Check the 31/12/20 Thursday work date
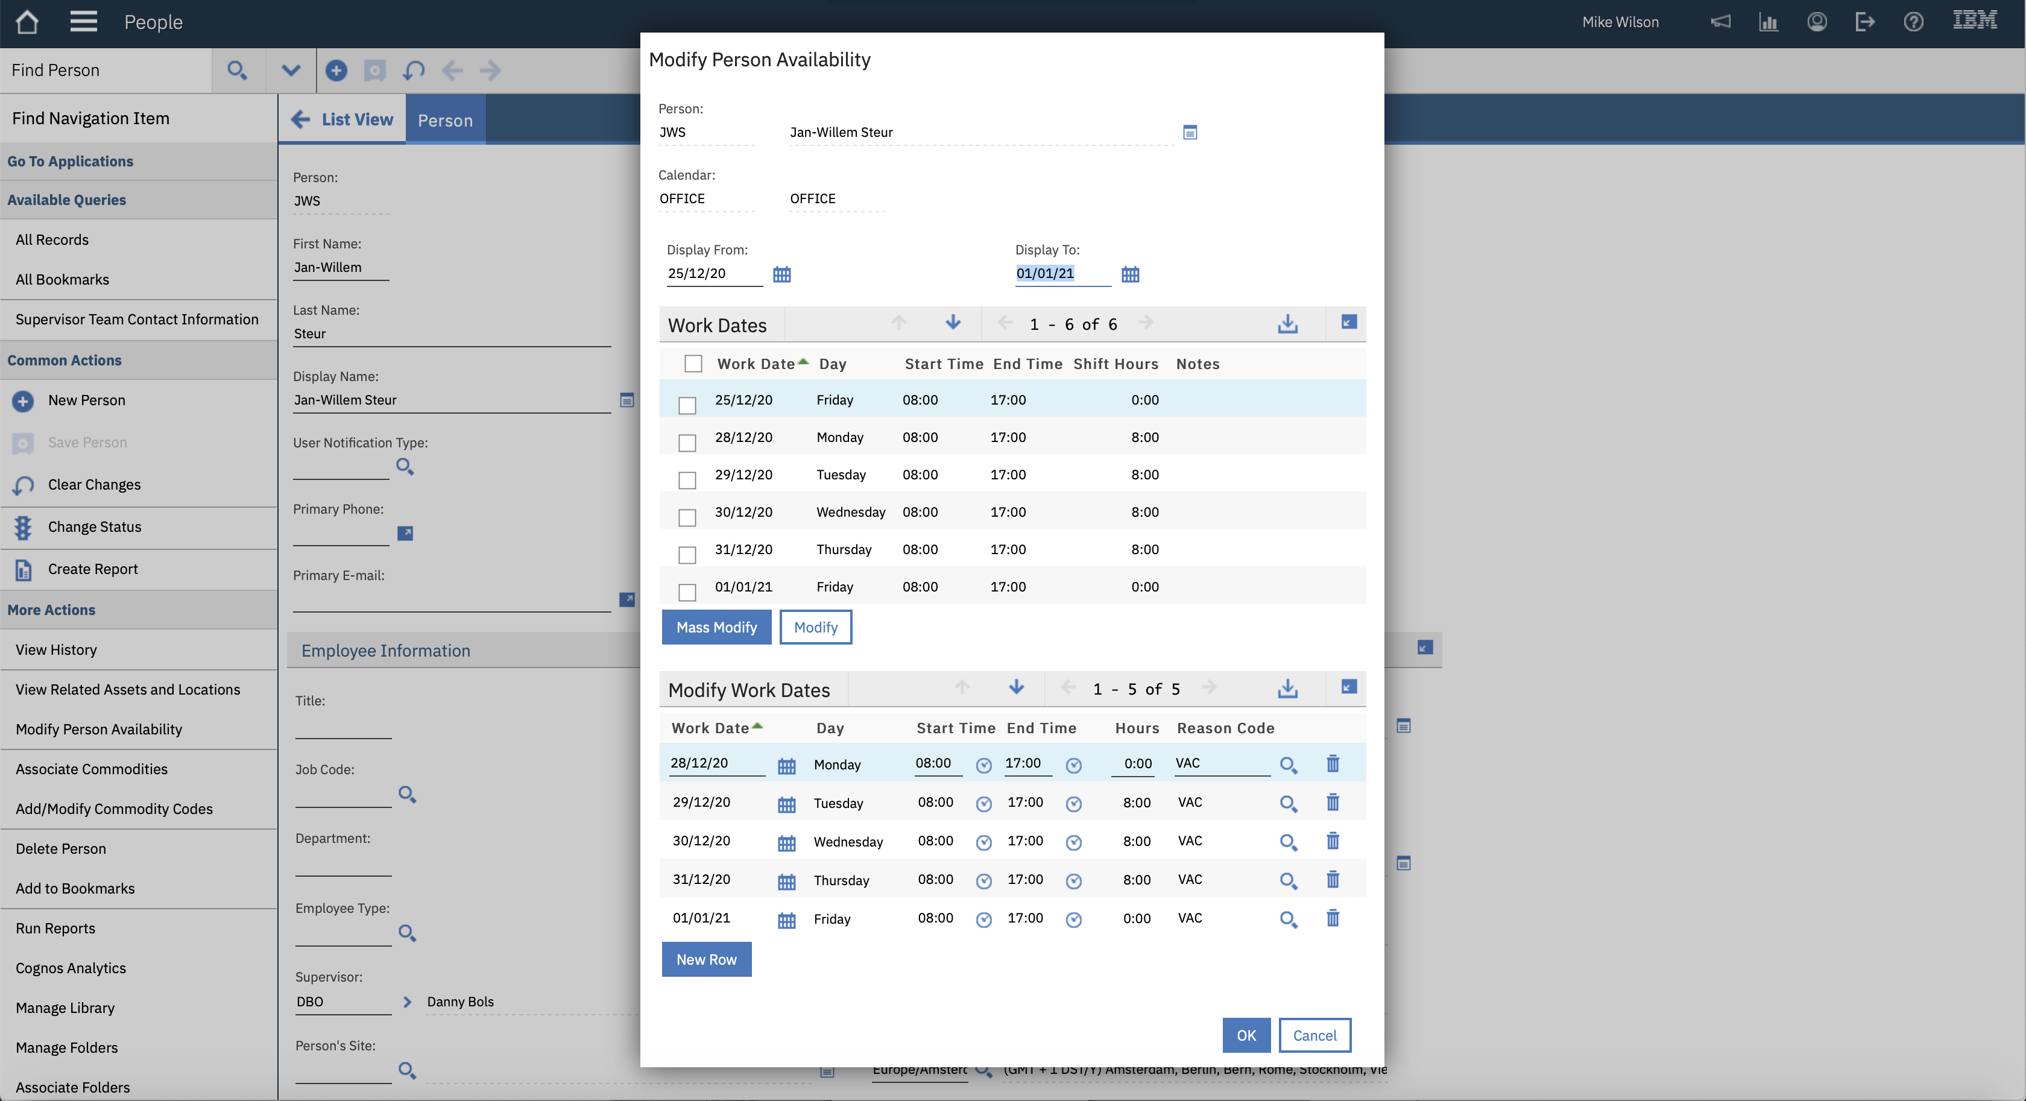2026x1101 pixels. click(687, 555)
